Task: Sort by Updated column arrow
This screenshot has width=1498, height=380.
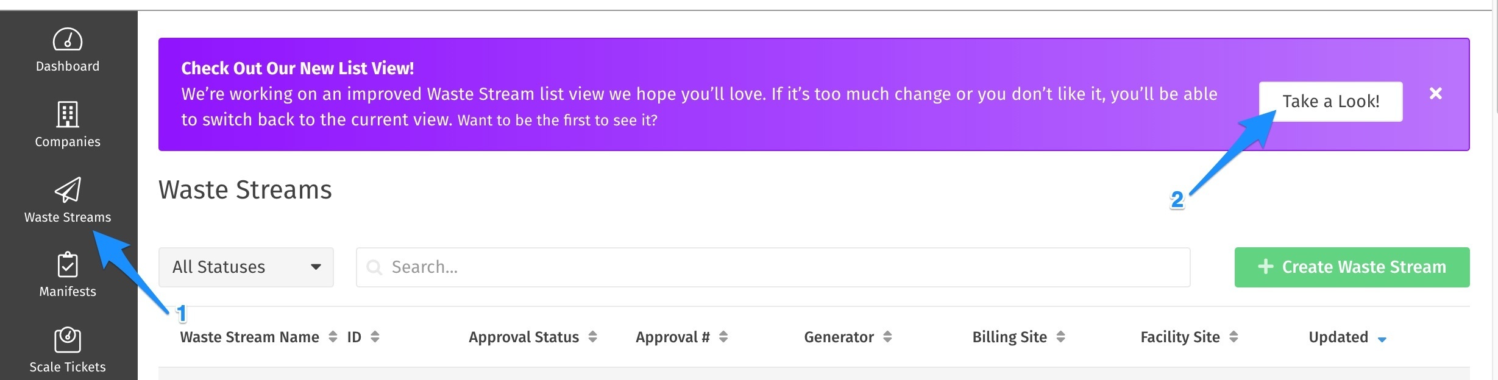Action: (x=1382, y=339)
